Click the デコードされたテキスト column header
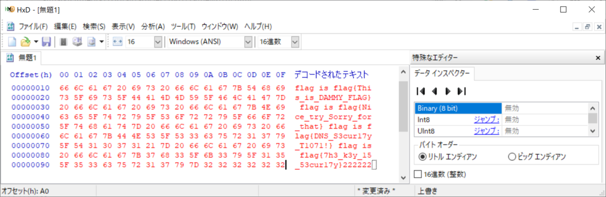The width and height of the screenshot is (606, 197). pyautogui.click(x=331, y=74)
